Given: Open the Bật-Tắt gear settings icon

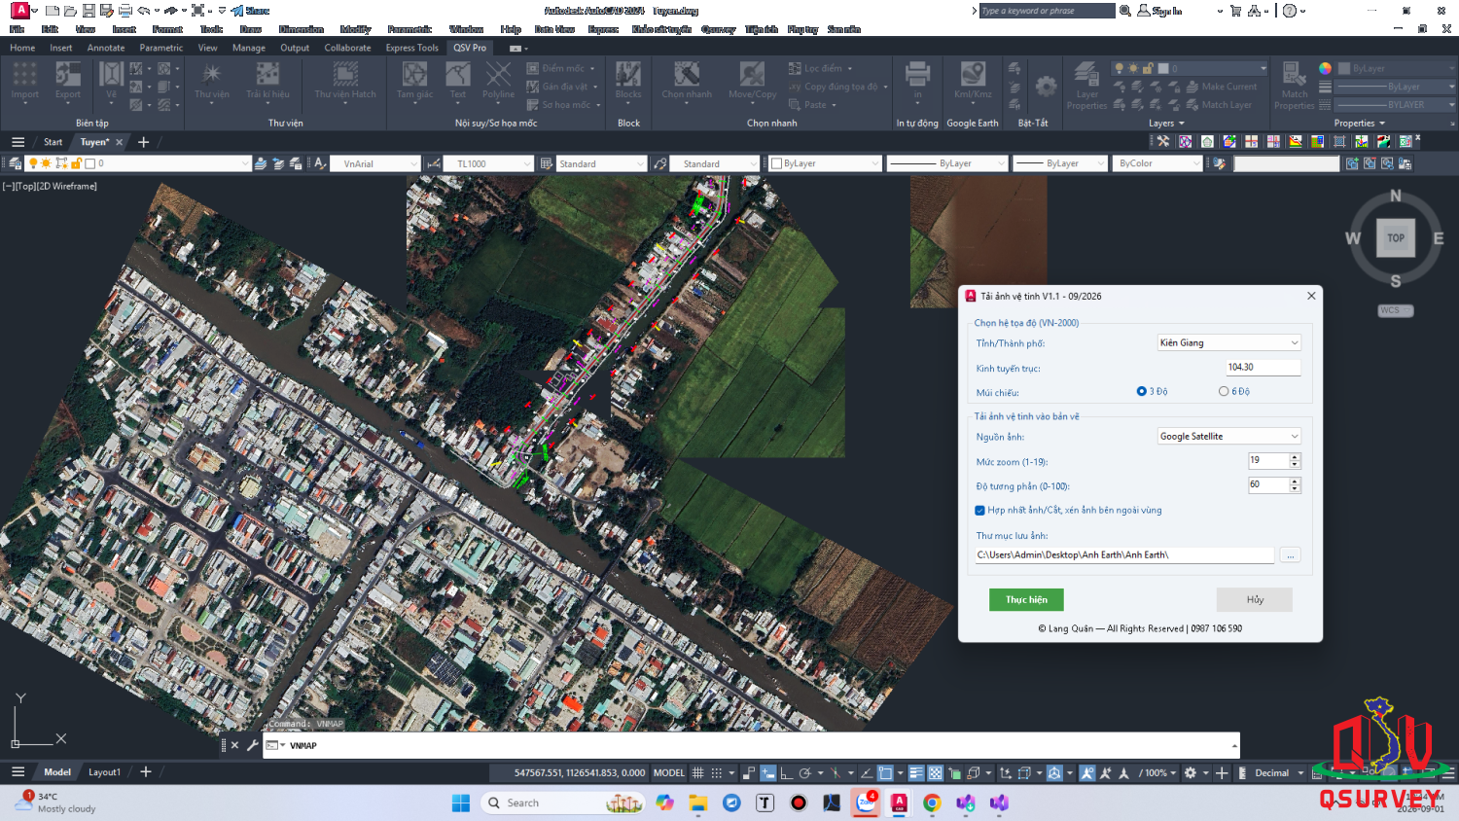Looking at the screenshot, I should point(1046,87).
